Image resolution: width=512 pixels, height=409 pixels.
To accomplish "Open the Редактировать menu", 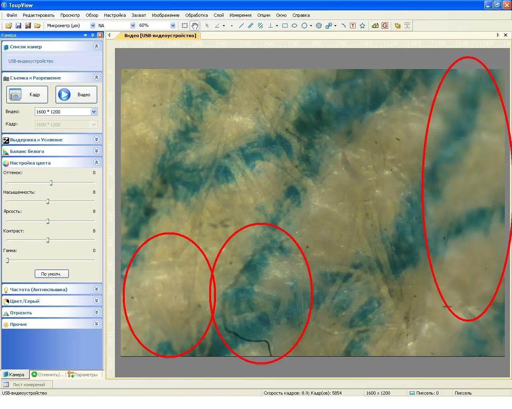I will pos(38,15).
